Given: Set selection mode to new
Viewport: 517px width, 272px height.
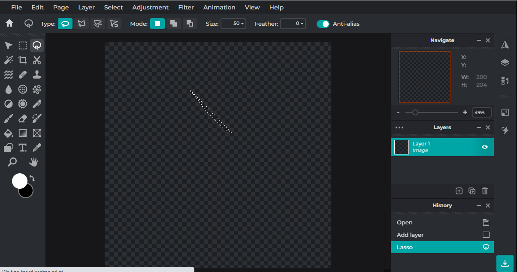Looking at the screenshot, I should coord(157,24).
